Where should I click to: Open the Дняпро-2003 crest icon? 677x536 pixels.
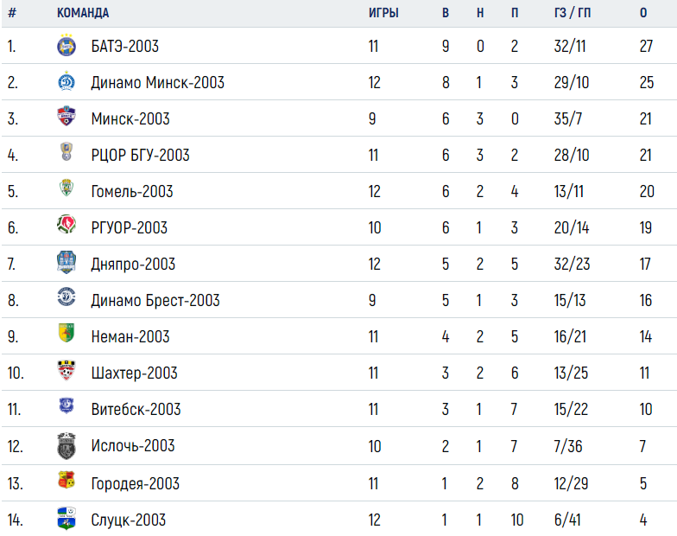tap(66, 263)
